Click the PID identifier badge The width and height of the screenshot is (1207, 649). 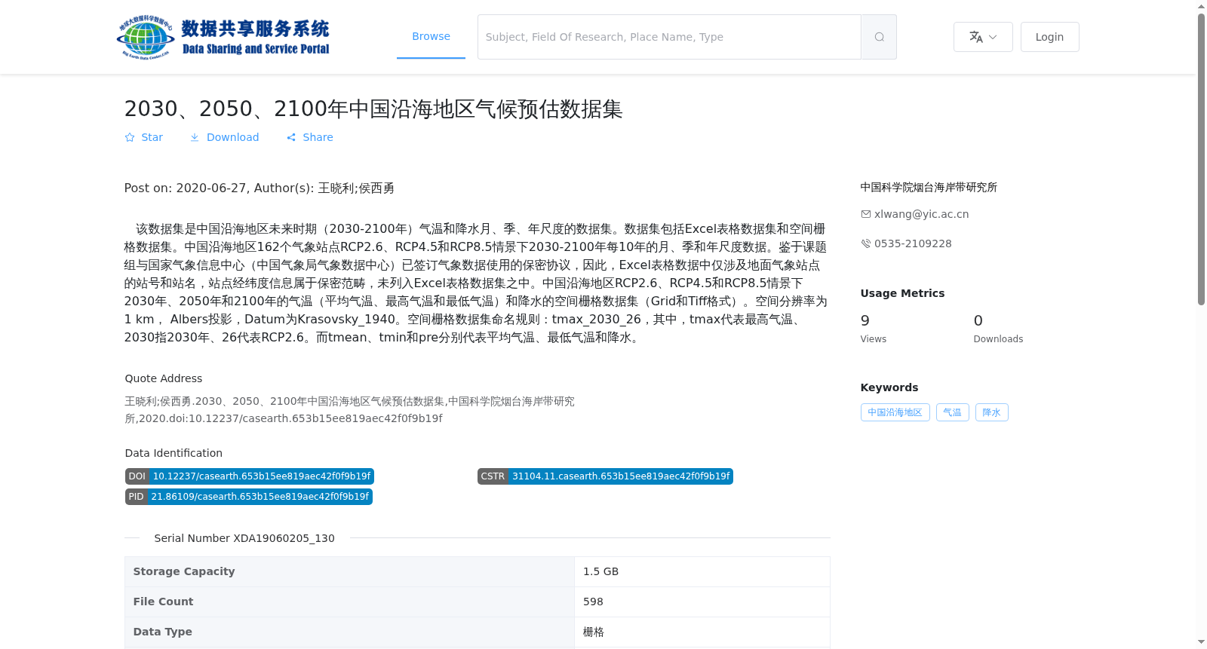tap(249, 497)
